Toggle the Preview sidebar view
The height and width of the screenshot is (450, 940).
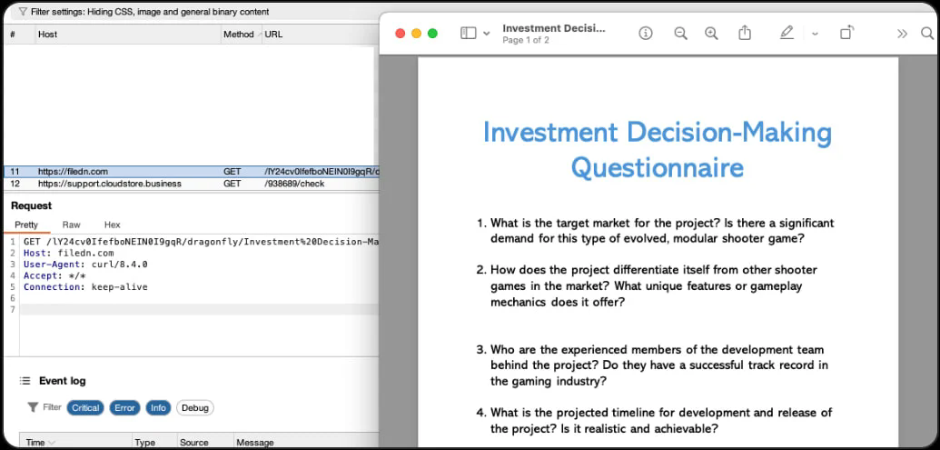(469, 33)
